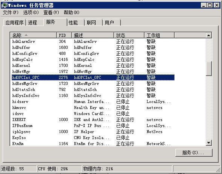Screen dimensions: 222x174
Task: Maximize the Task Manager window
Action: (210, 5)
